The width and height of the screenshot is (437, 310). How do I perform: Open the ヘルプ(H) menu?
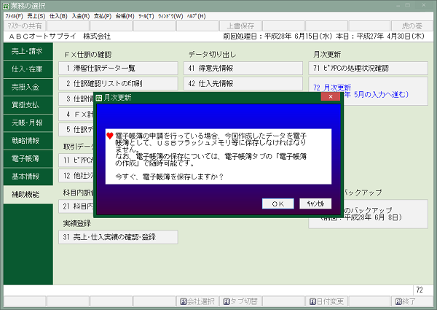tap(196, 16)
